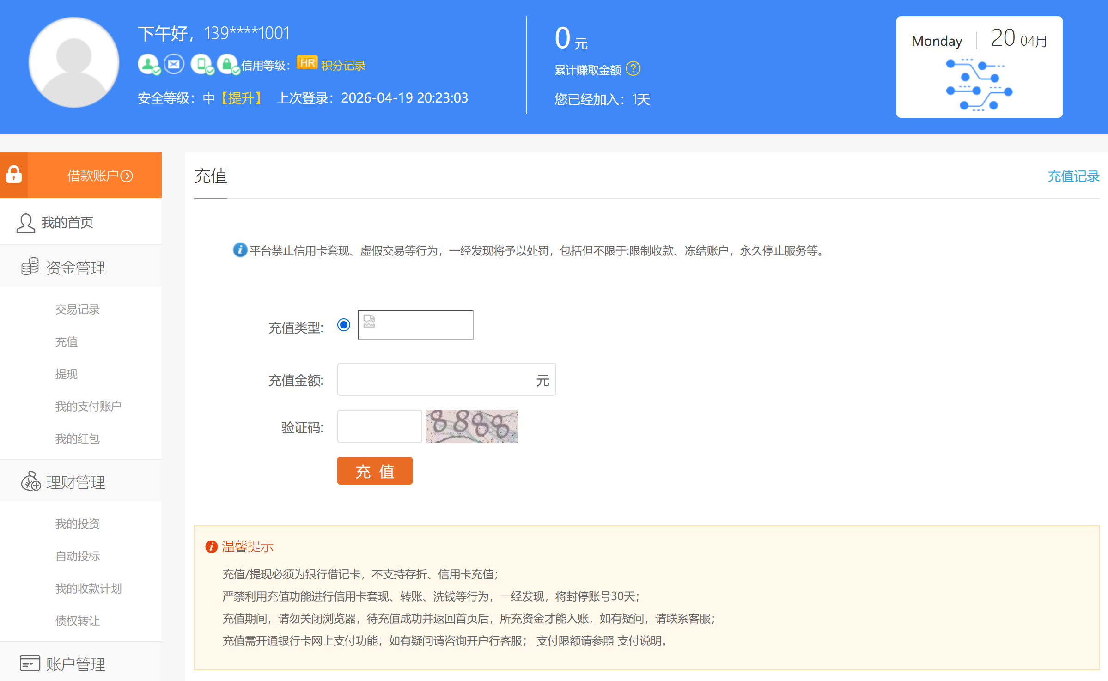Open 提现 in the sidebar menu

67,374
